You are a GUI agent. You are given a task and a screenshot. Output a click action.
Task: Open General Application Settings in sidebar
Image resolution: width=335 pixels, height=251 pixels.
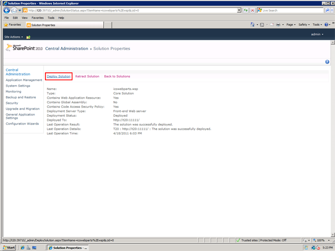[x=20, y=116]
